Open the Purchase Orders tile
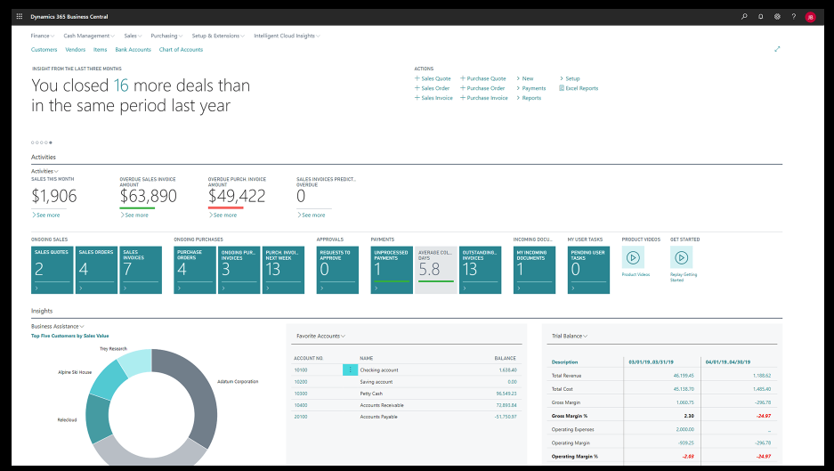 [195, 270]
